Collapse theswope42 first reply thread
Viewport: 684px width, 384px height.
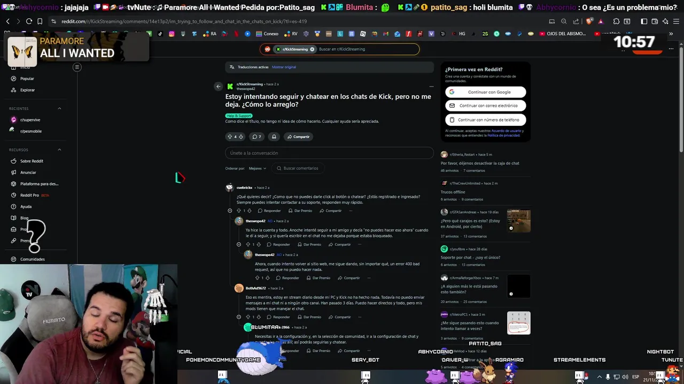(239, 244)
